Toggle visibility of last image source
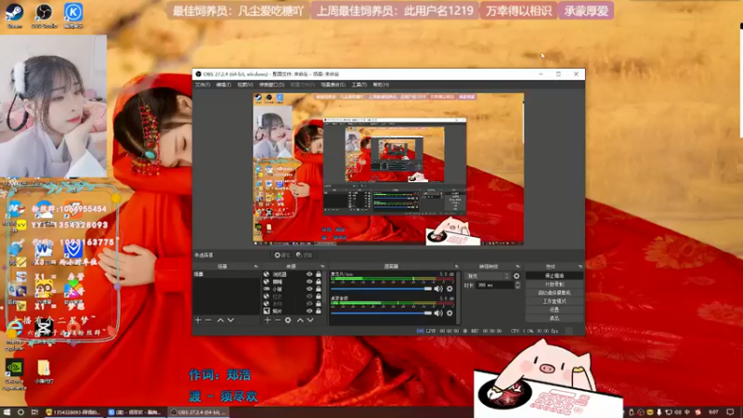This screenshot has height=418, width=743. [309, 311]
